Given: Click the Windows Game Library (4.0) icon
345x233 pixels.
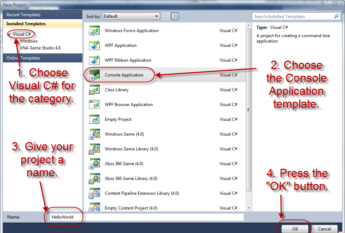Looking at the screenshot, I should 94,149.
